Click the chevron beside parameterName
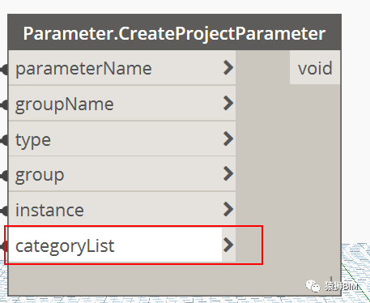Viewport: 370px width, 303px height. [x=228, y=67]
